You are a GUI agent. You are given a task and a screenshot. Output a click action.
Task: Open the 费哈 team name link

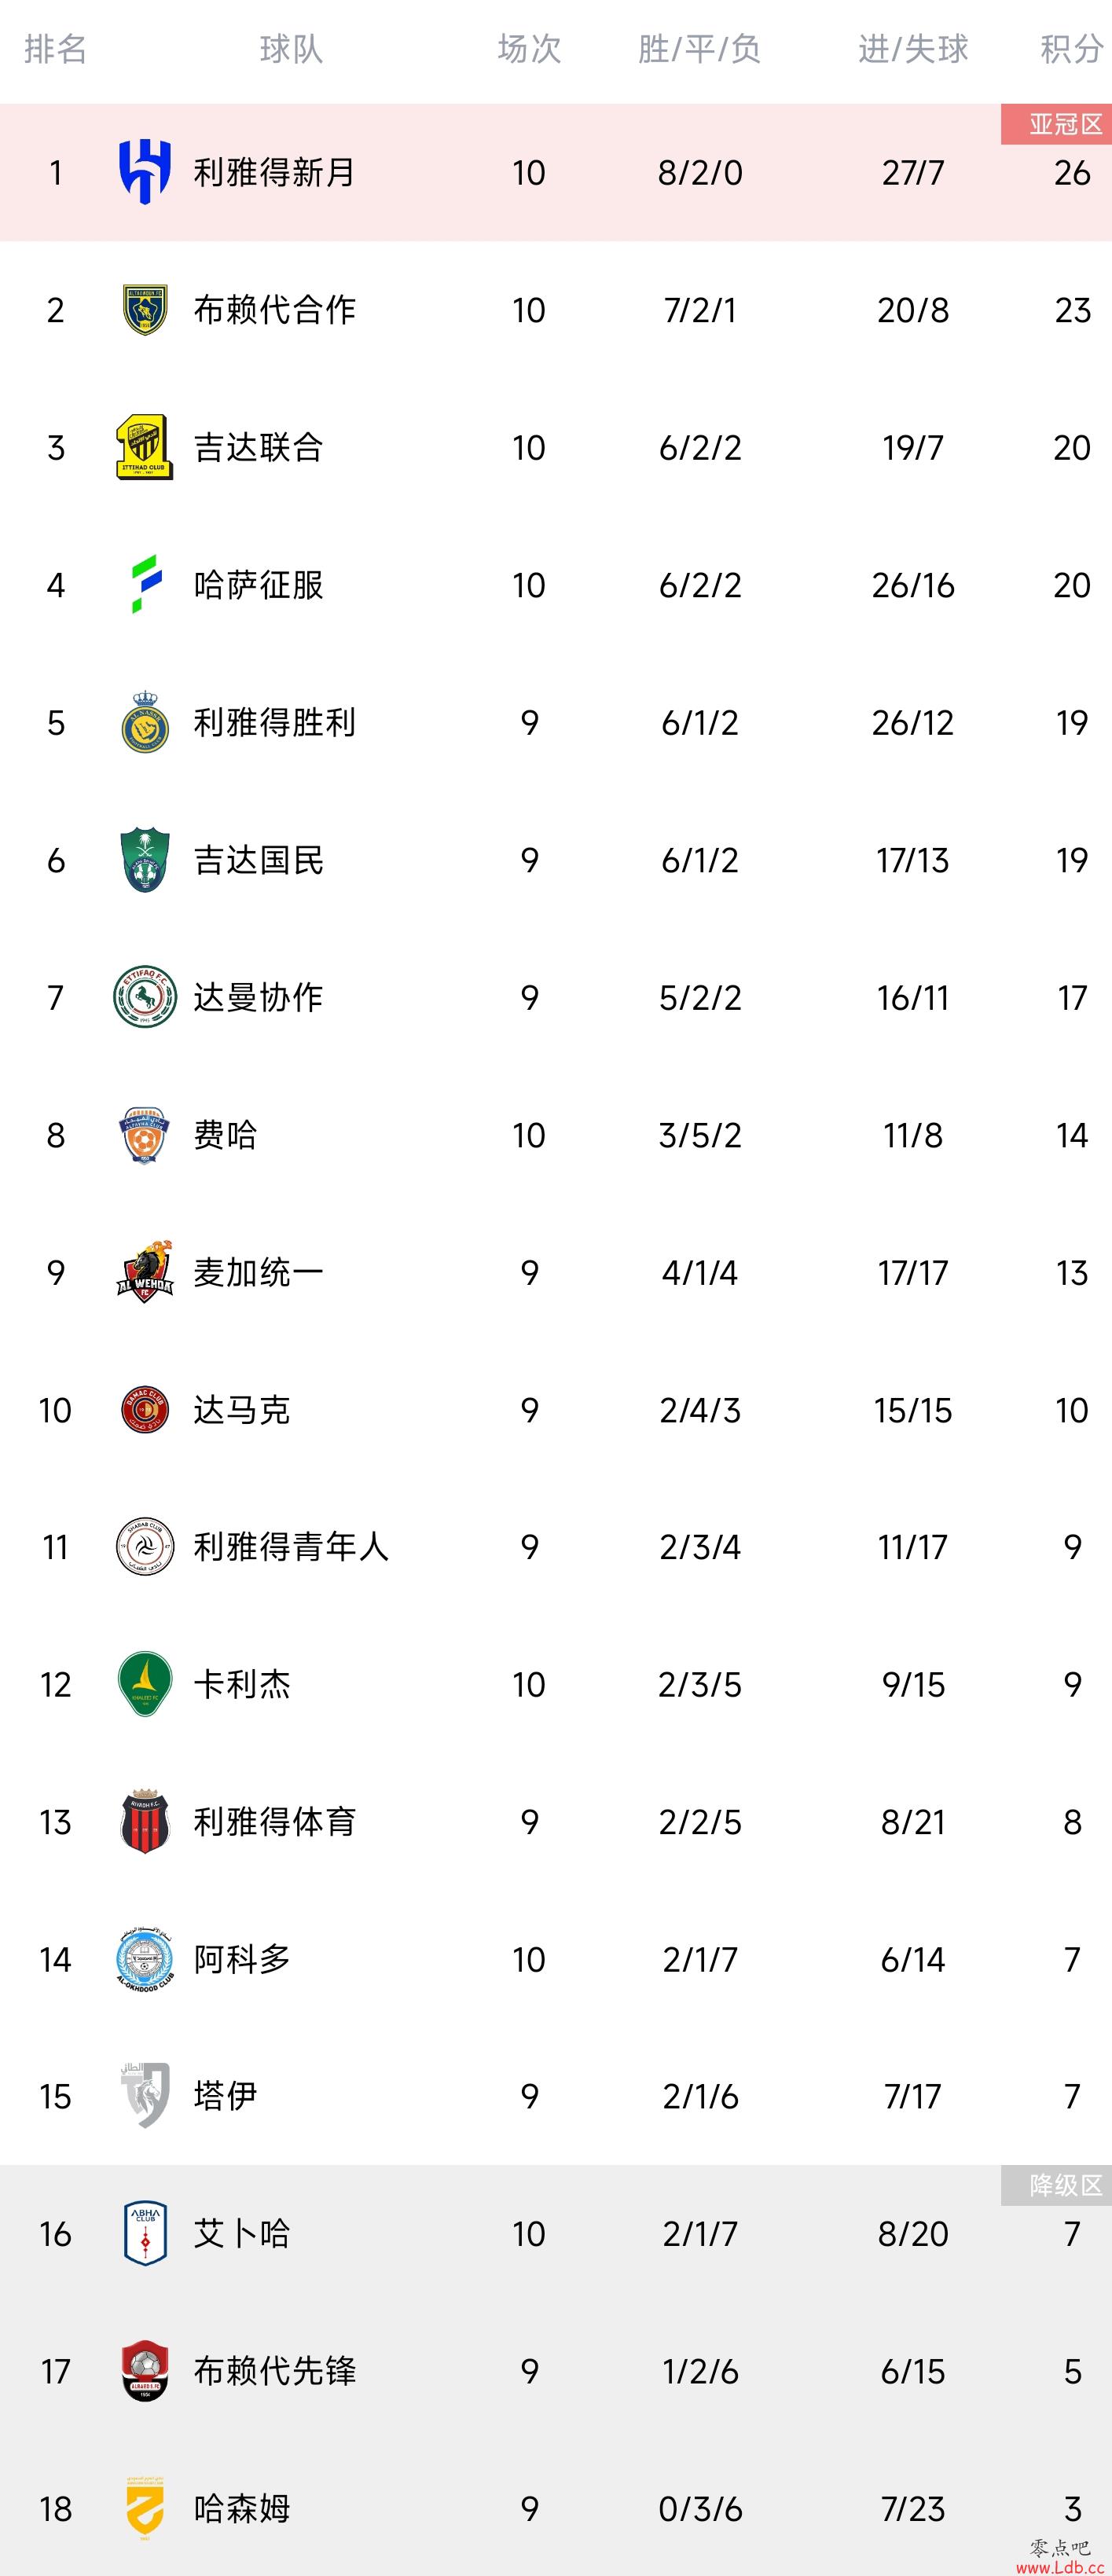pyautogui.click(x=225, y=1135)
